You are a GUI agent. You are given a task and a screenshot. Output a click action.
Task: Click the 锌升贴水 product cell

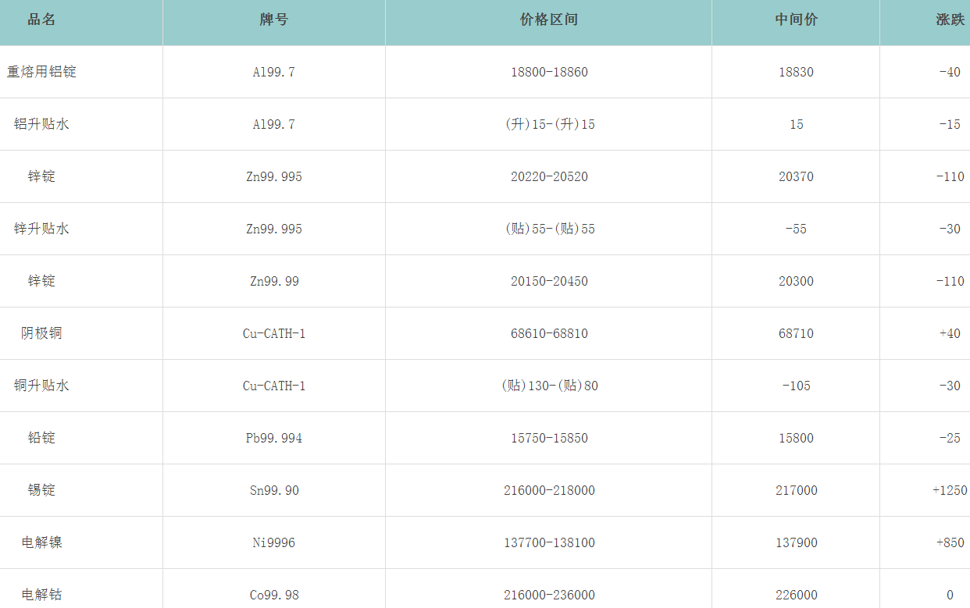pos(41,229)
